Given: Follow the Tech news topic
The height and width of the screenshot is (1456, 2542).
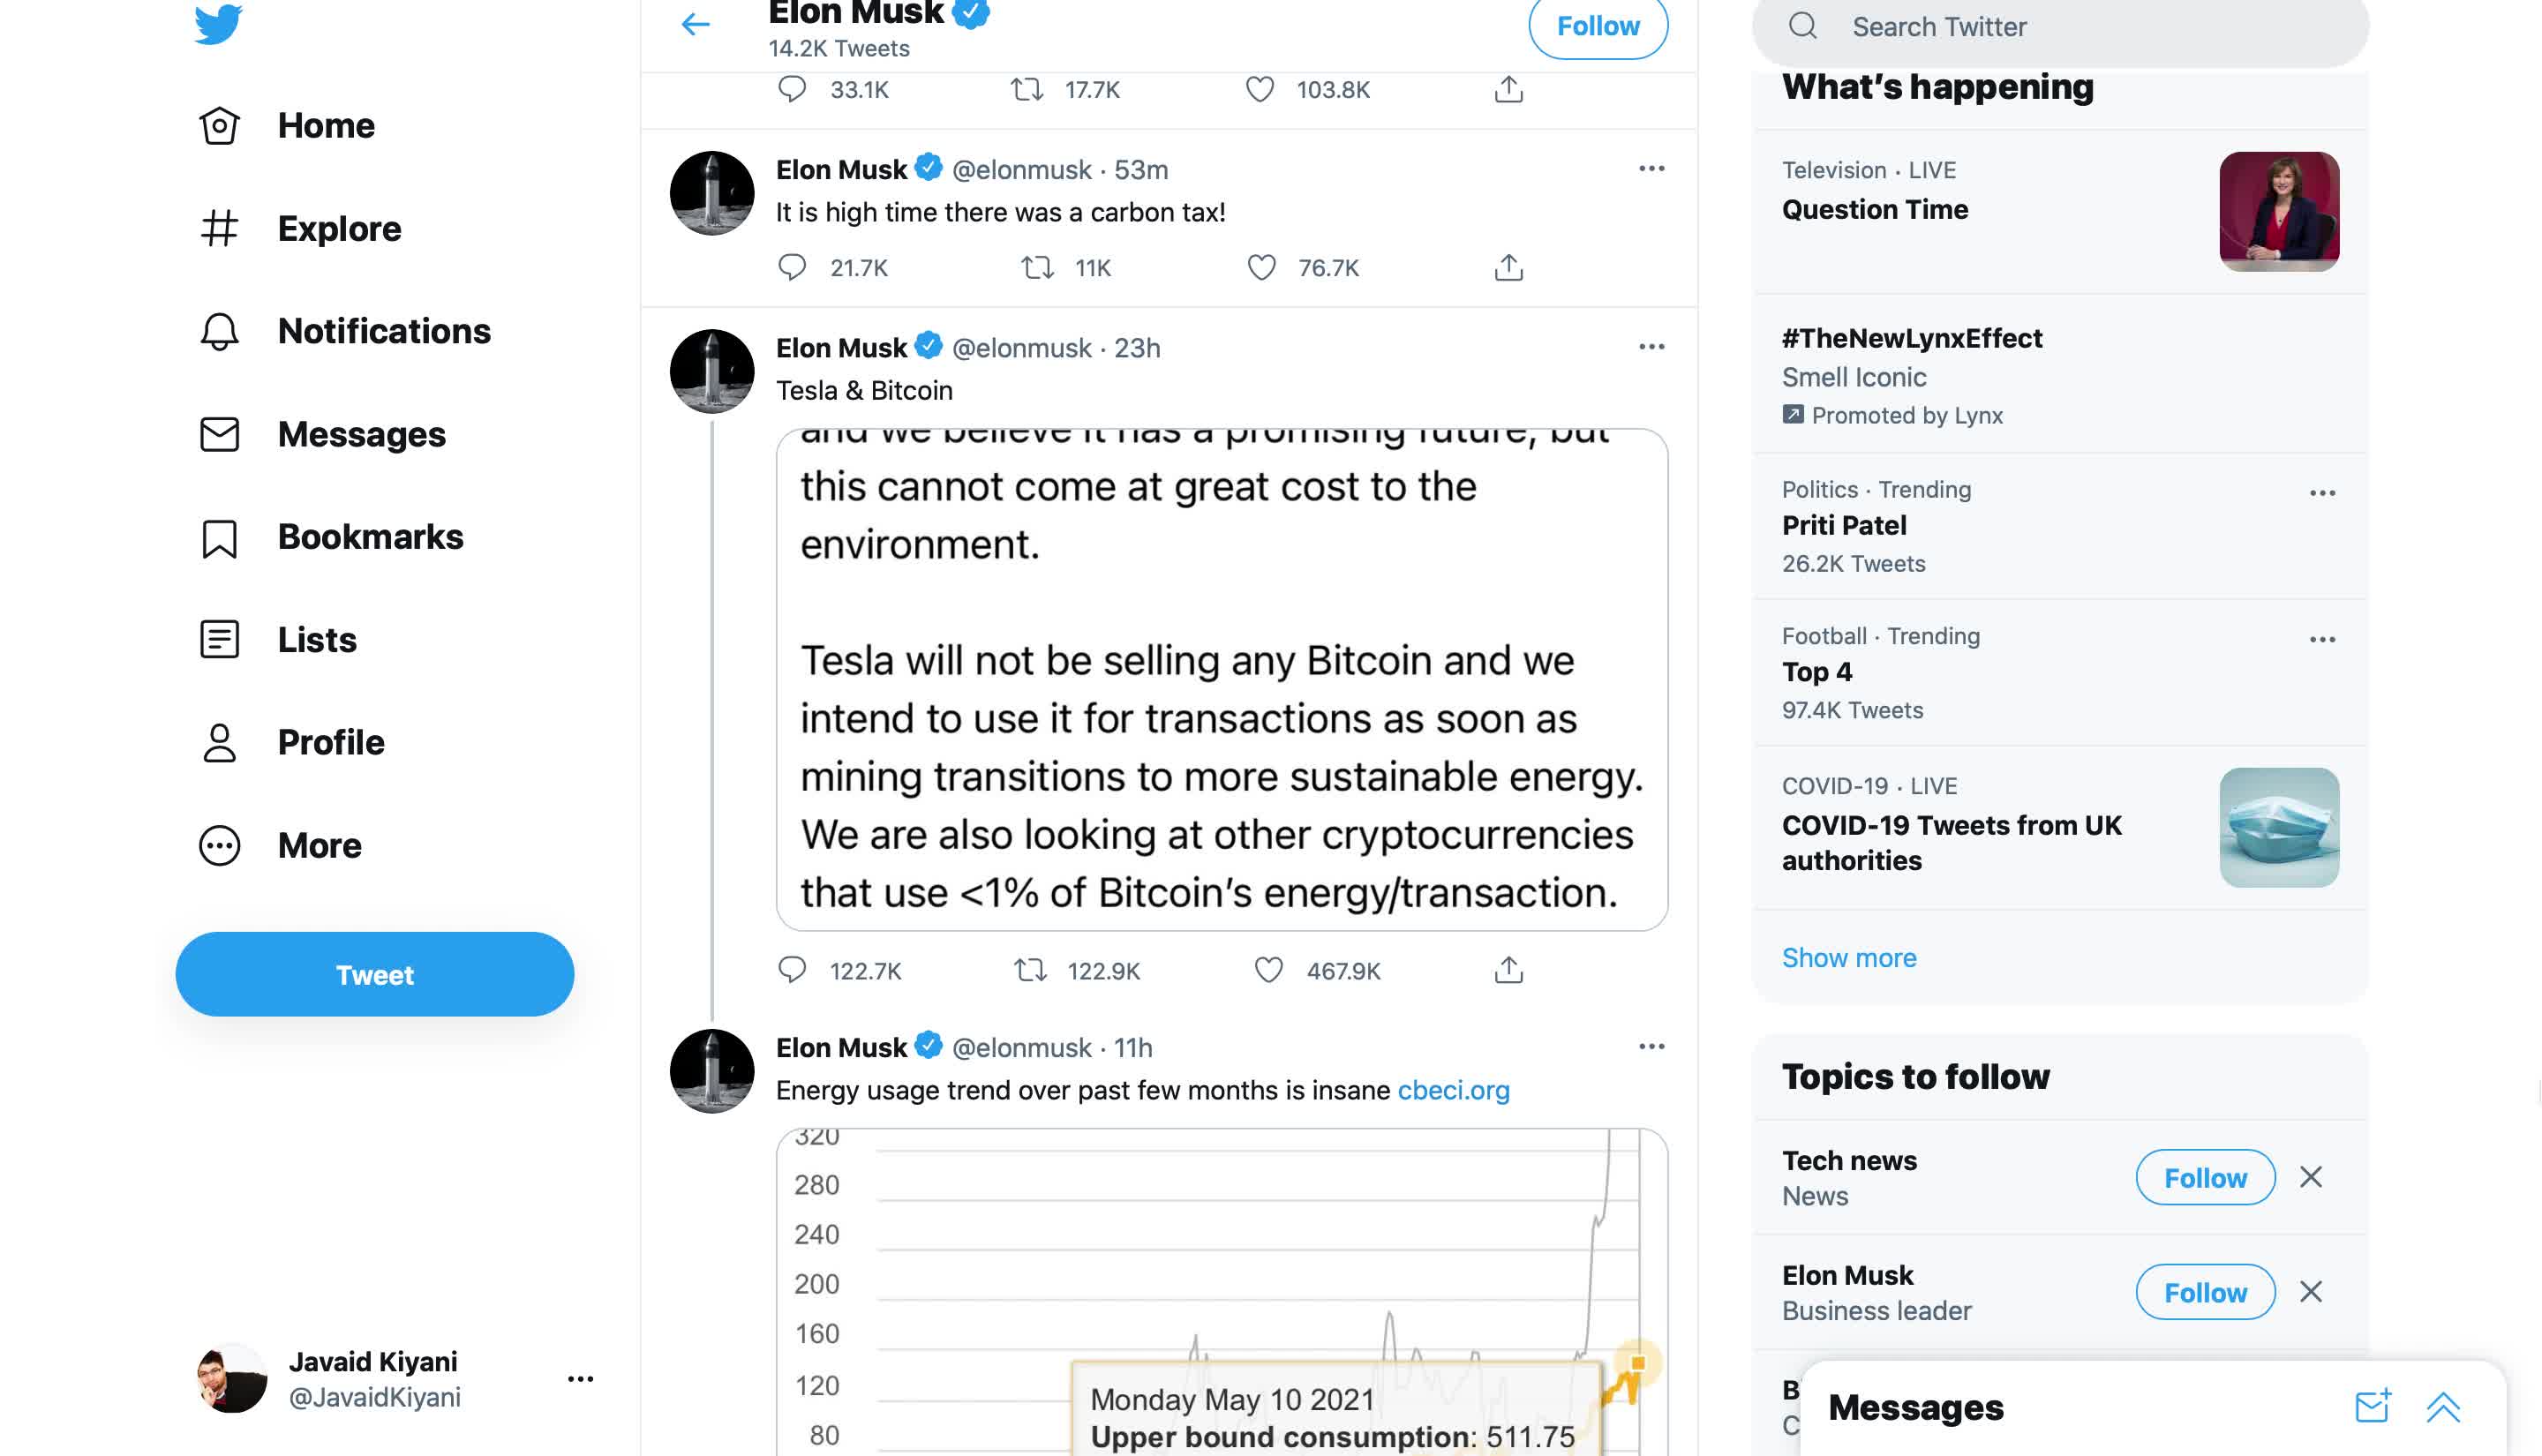Looking at the screenshot, I should tap(2205, 1177).
